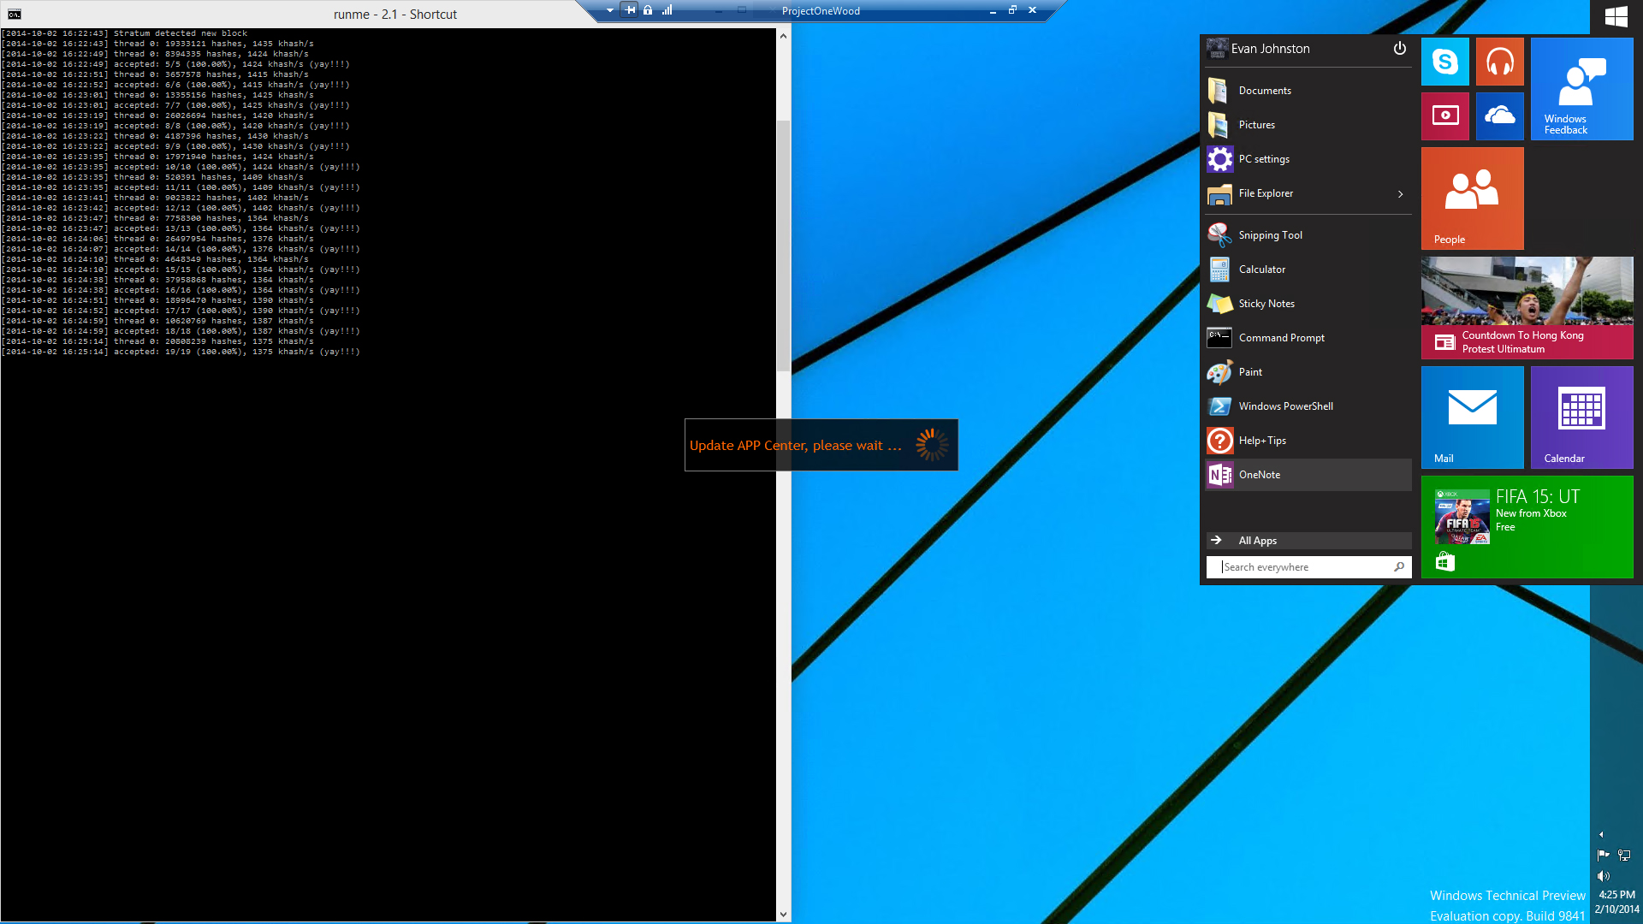Toggle the pin icon on the connection bar

[x=631, y=10]
